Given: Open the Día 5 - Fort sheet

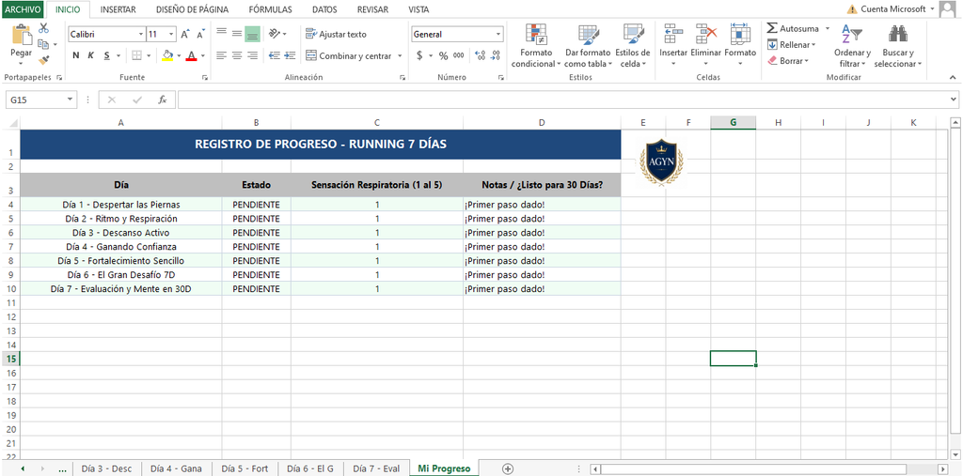Looking at the screenshot, I should tap(245, 468).
